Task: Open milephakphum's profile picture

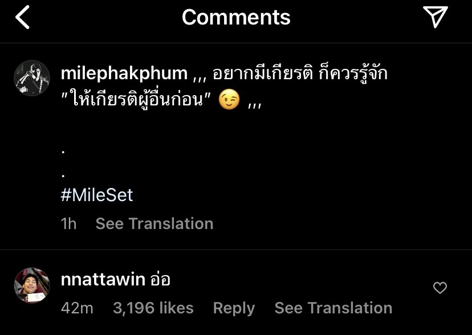Action: point(32,78)
